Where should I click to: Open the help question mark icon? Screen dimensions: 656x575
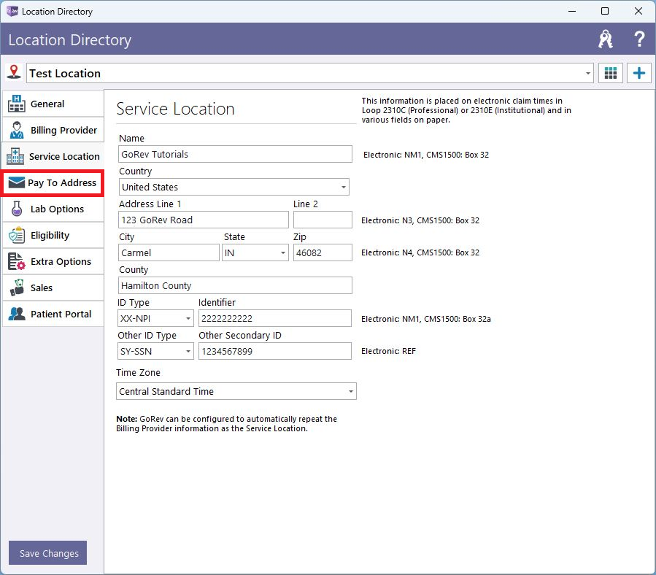[639, 39]
